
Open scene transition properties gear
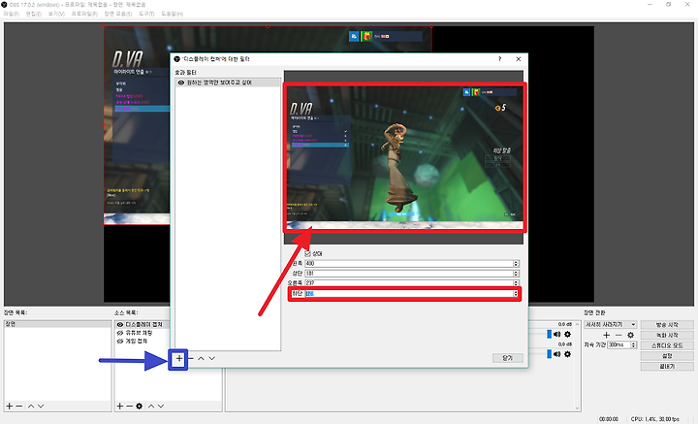pos(630,335)
